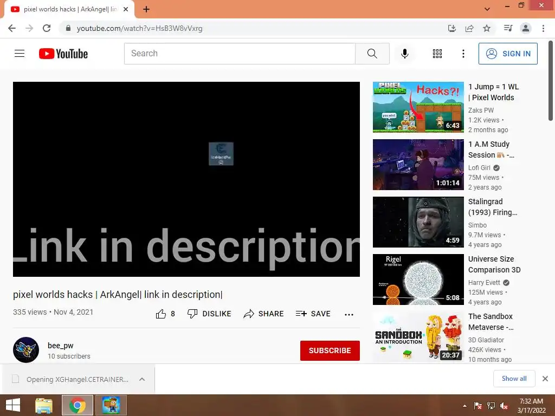The height and width of the screenshot is (416, 555).
Task: Open more actions ellipsis under video
Action: pyautogui.click(x=349, y=315)
